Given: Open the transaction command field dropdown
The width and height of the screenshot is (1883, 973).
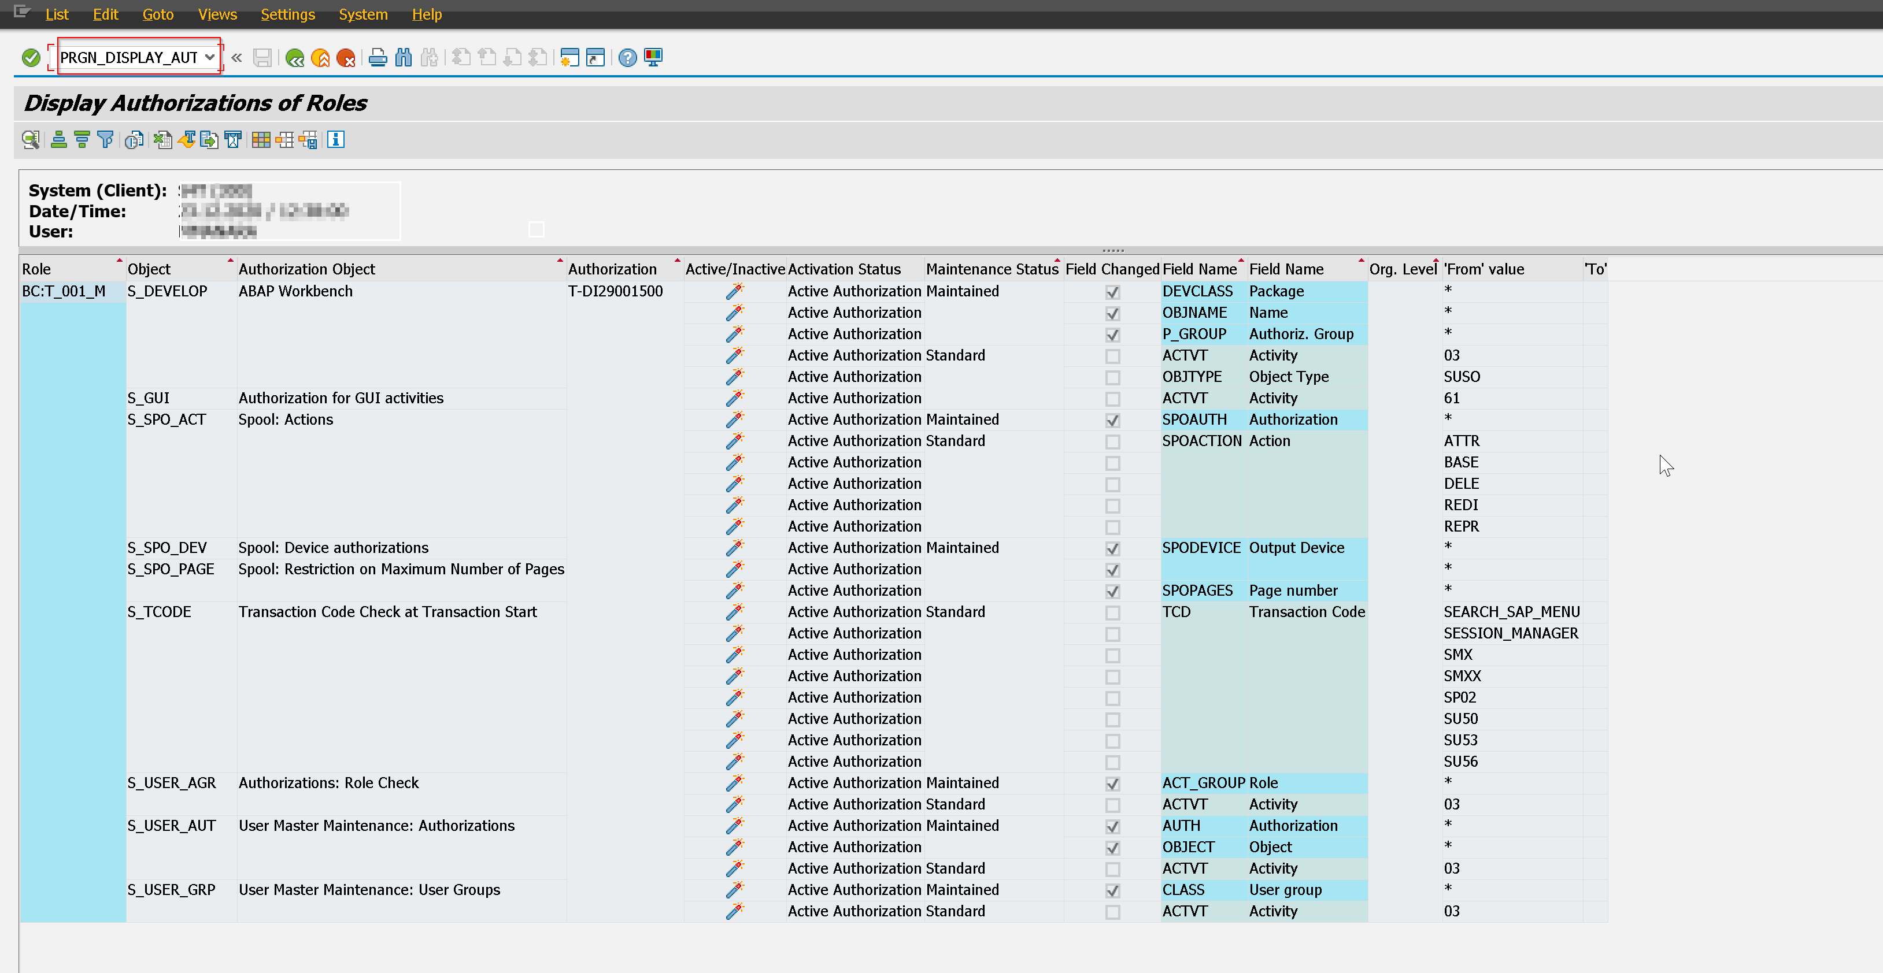Looking at the screenshot, I should [210, 57].
